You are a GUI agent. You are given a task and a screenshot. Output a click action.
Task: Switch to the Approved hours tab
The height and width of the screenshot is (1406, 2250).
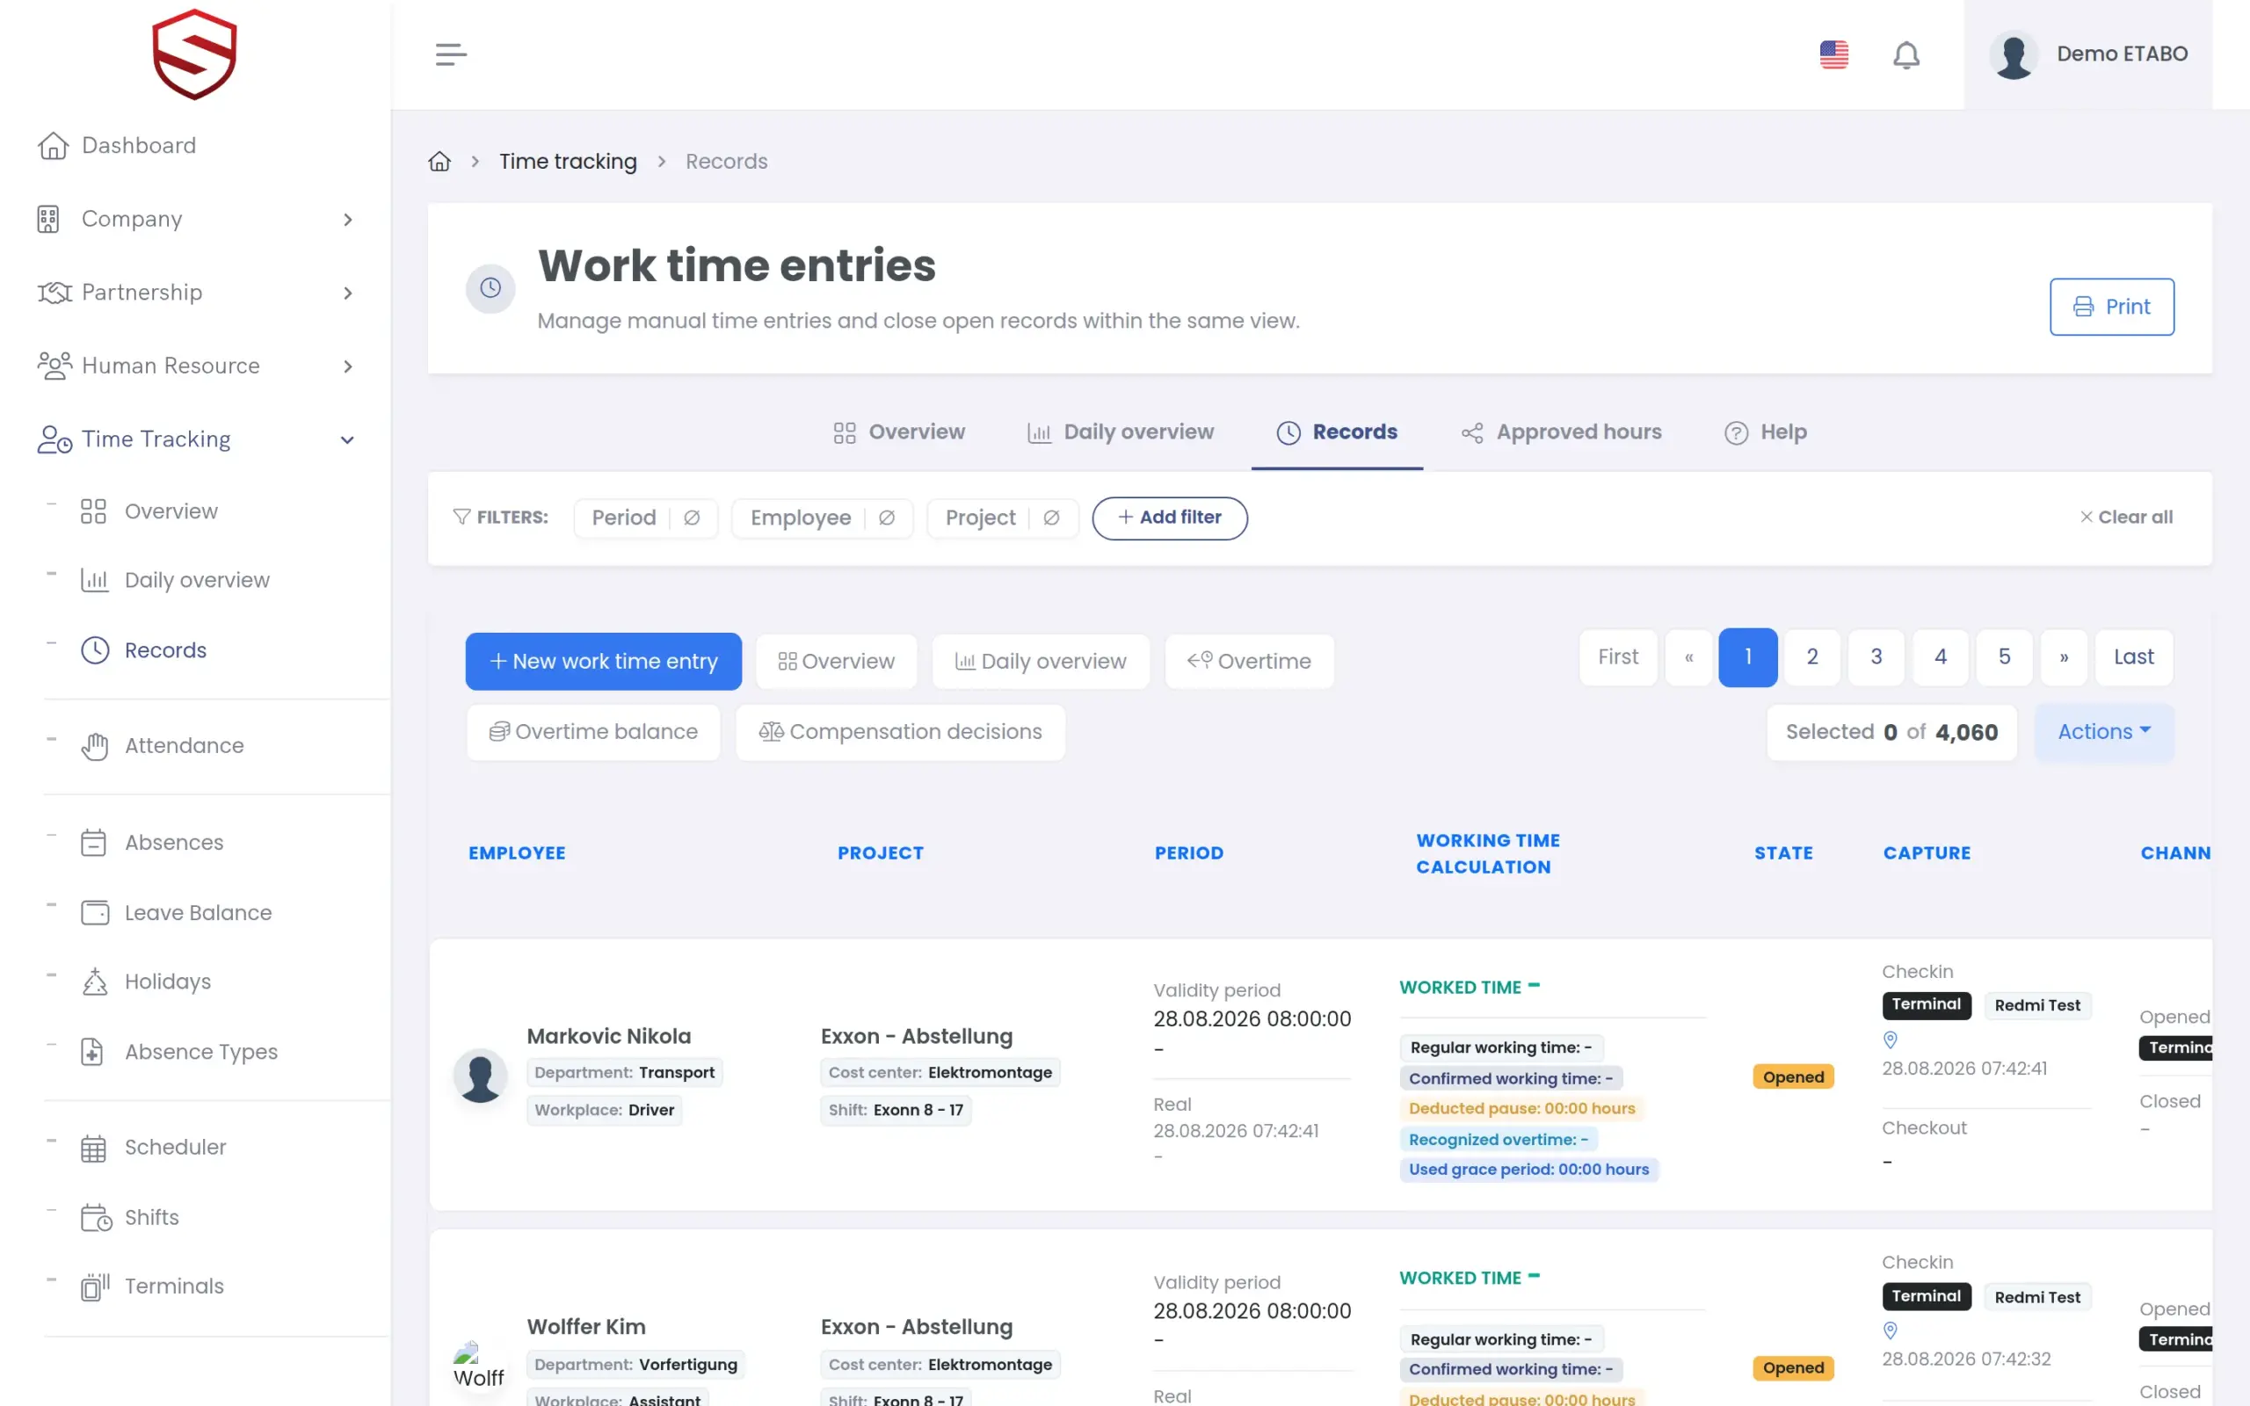tap(1561, 432)
